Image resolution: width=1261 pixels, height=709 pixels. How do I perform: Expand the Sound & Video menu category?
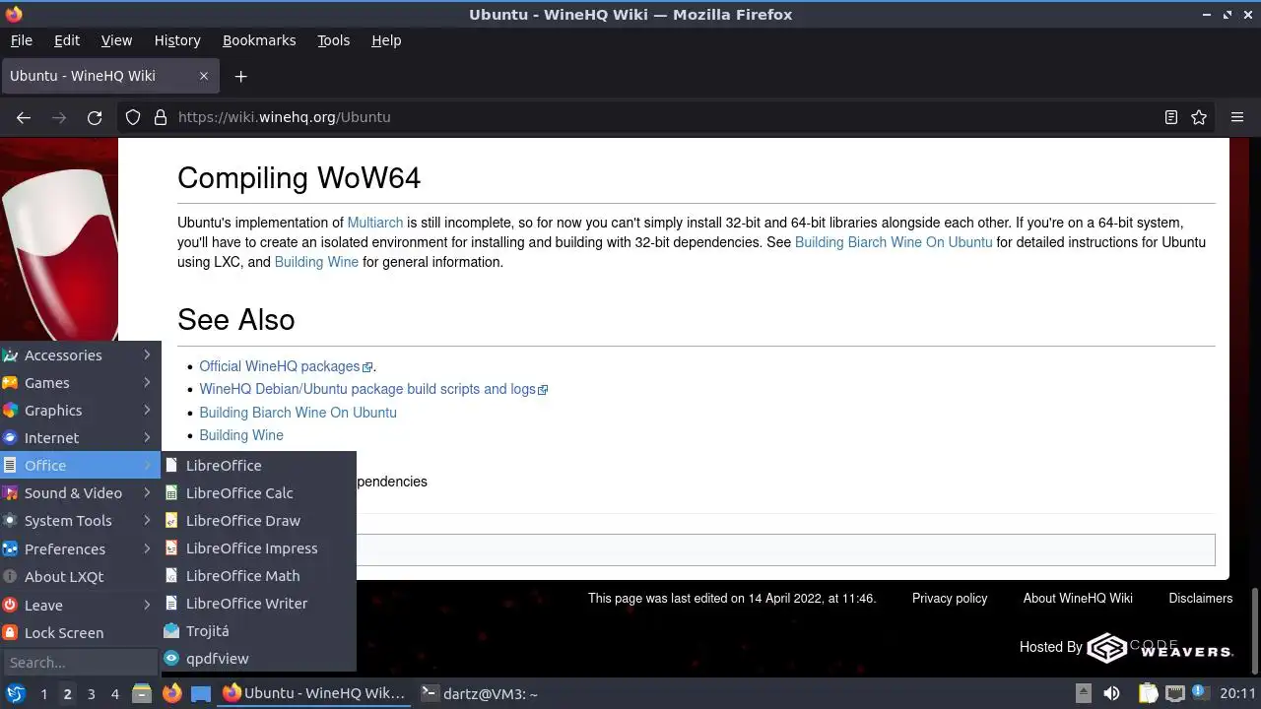pyautogui.click(x=80, y=493)
